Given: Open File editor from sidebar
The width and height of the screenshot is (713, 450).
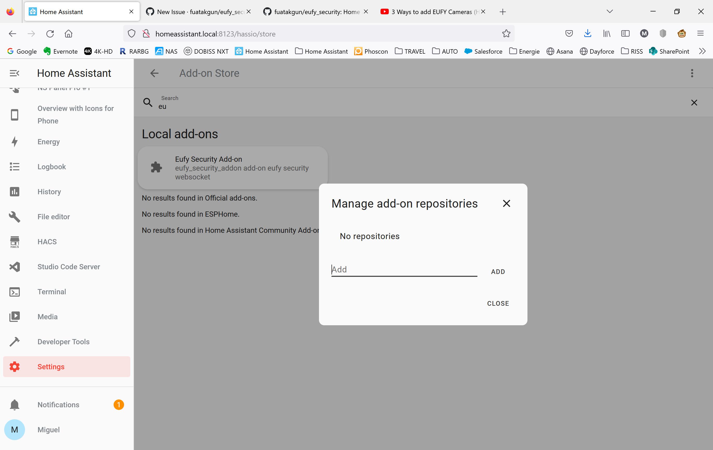Looking at the screenshot, I should (x=67, y=217).
